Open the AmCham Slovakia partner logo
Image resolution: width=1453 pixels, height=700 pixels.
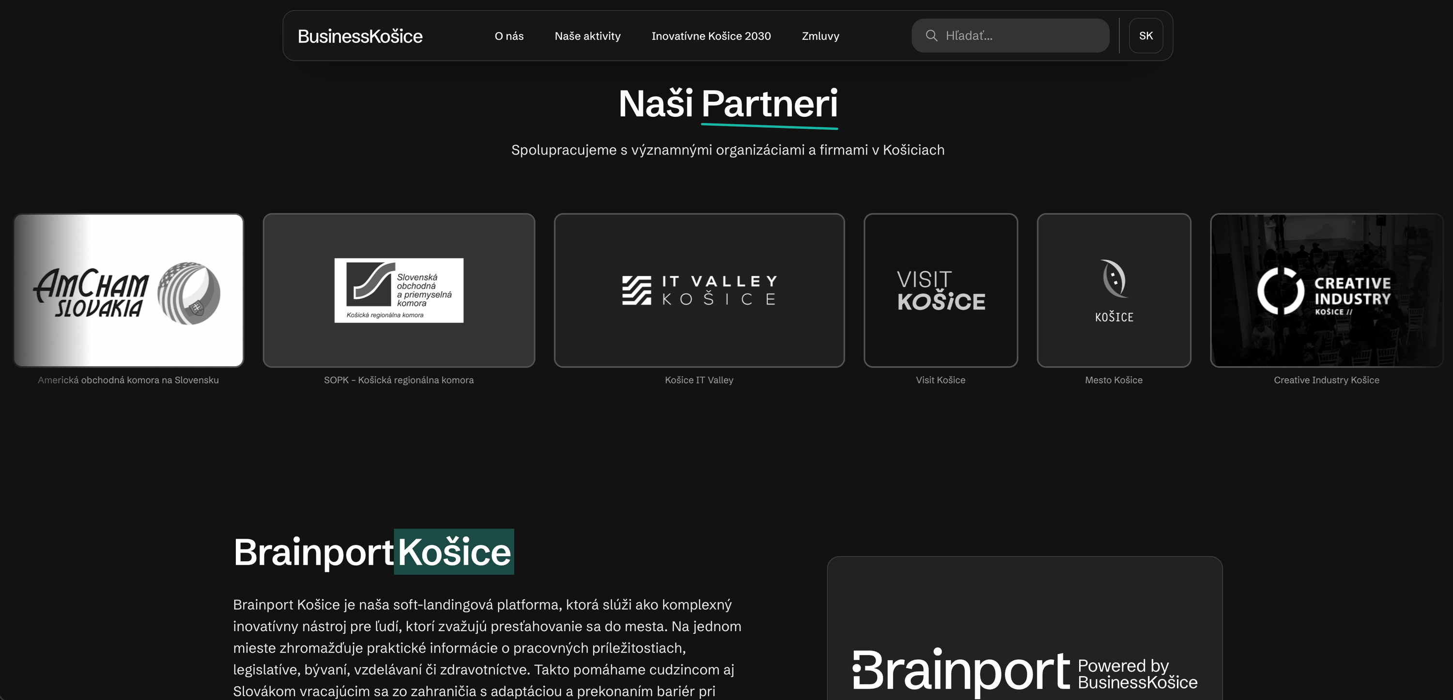tap(129, 291)
